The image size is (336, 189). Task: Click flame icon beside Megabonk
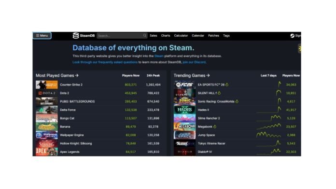pyautogui.click(x=215, y=127)
